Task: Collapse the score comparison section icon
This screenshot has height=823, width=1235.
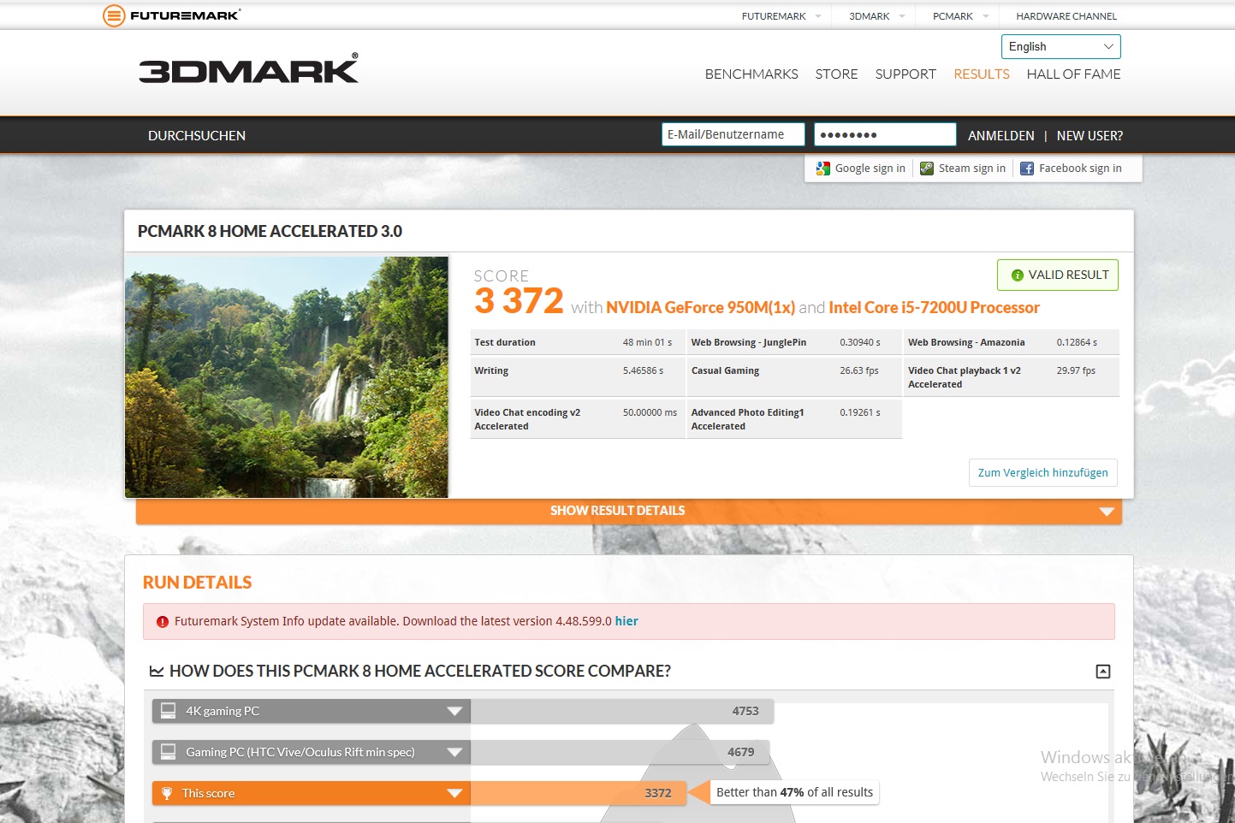Action: coord(1103,672)
